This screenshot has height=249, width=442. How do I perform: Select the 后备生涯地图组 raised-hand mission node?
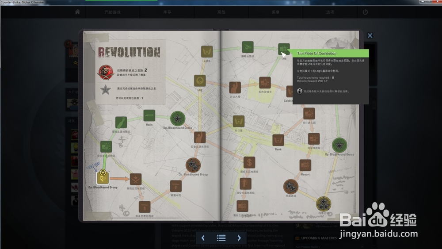pyautogui.click(x=200, y=138)
